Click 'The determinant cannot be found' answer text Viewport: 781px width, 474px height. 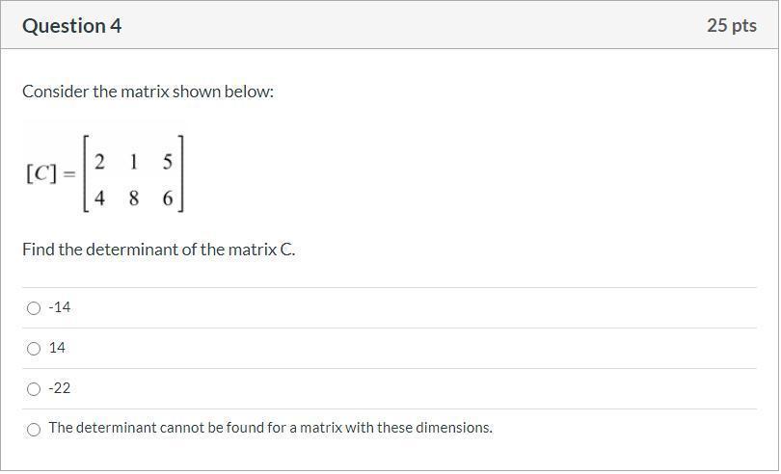270,428
